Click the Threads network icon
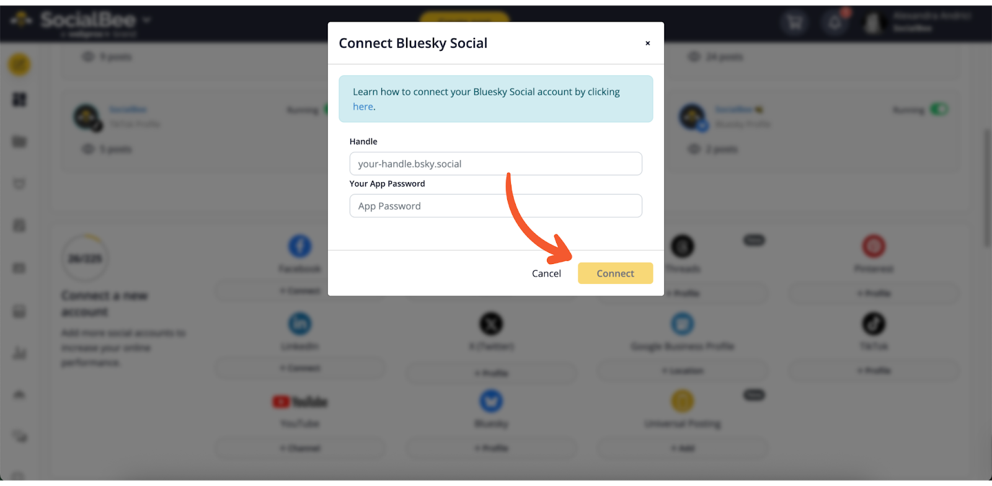The image size is (992, 486). coord(683,246)
